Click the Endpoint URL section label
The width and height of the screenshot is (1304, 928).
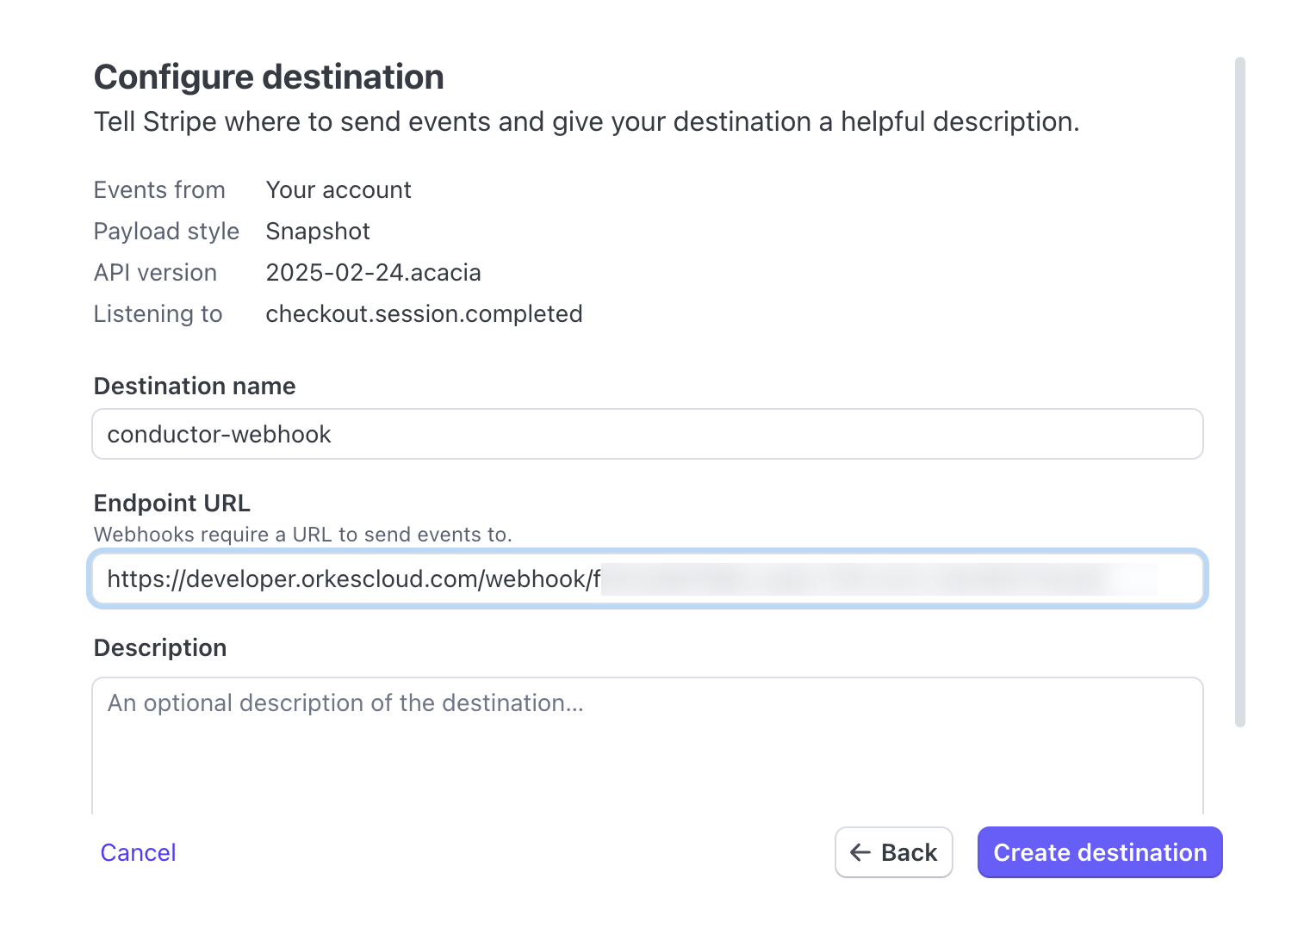(171, 503)
